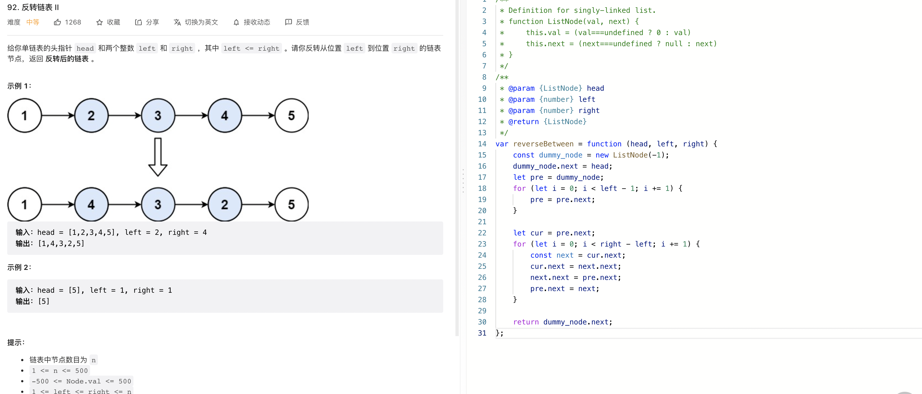Screen dimensions: 922x394
Task: Click line number 14 in the editor gutter
Action: (482, 144)
